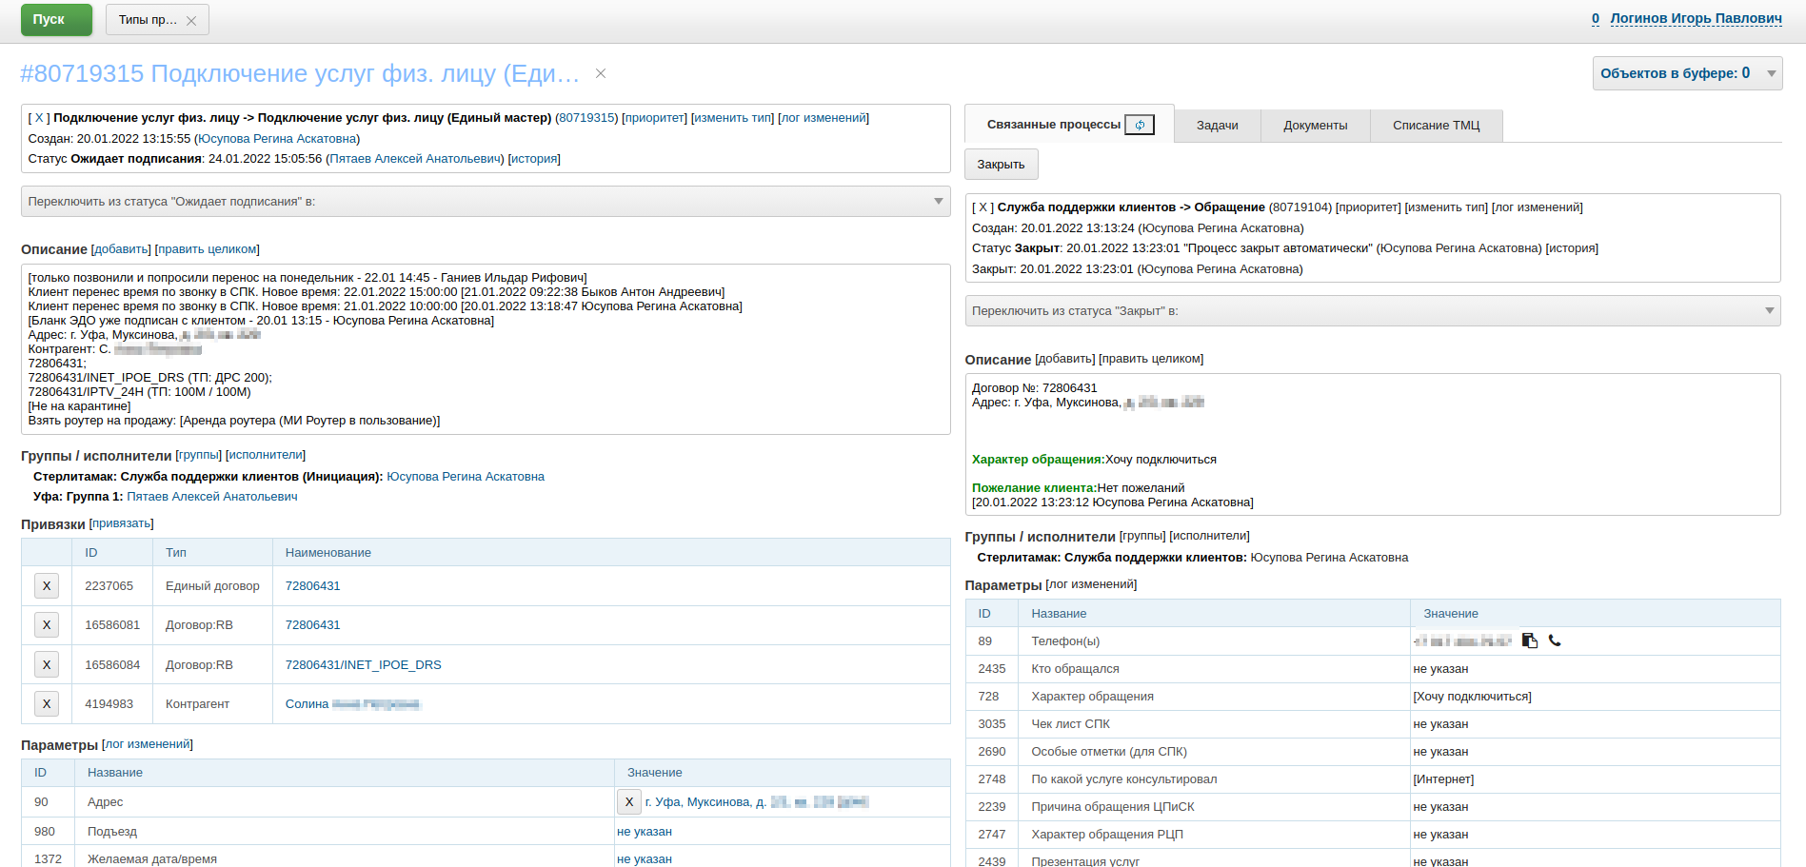Click 'не указан' for Подъезд
1806x867 pixels.
tap(645, 832)
